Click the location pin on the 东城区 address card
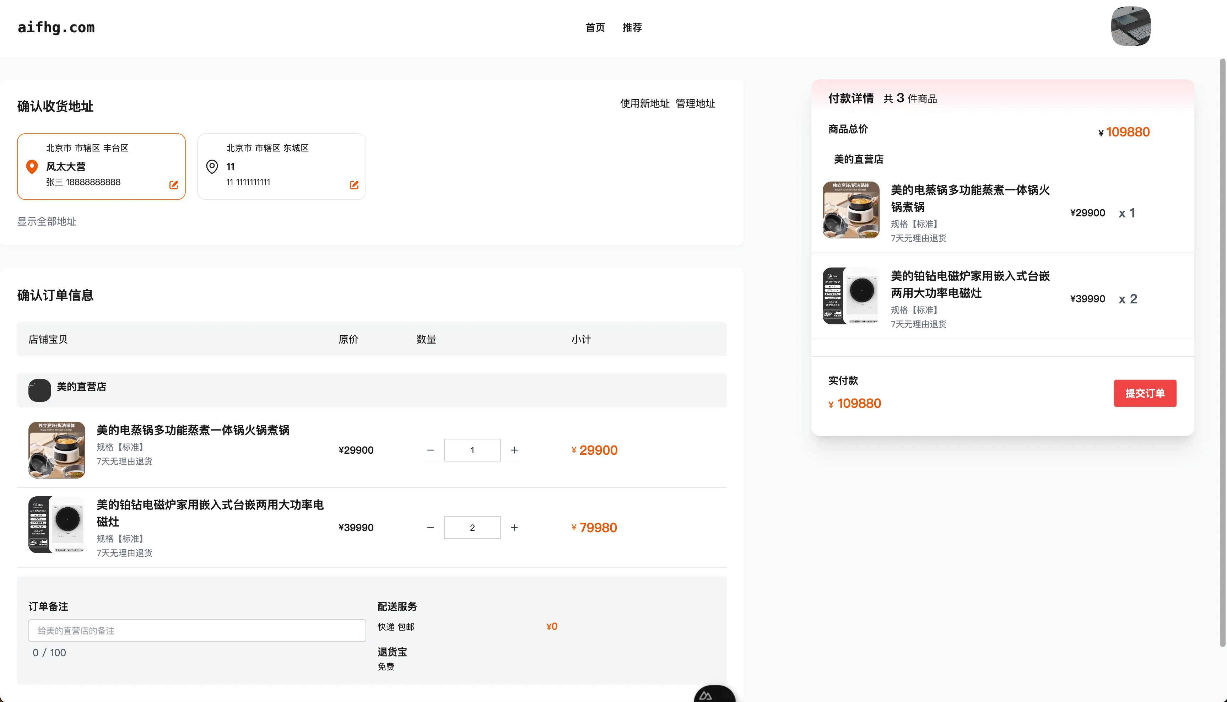 [x=212, y=166]
